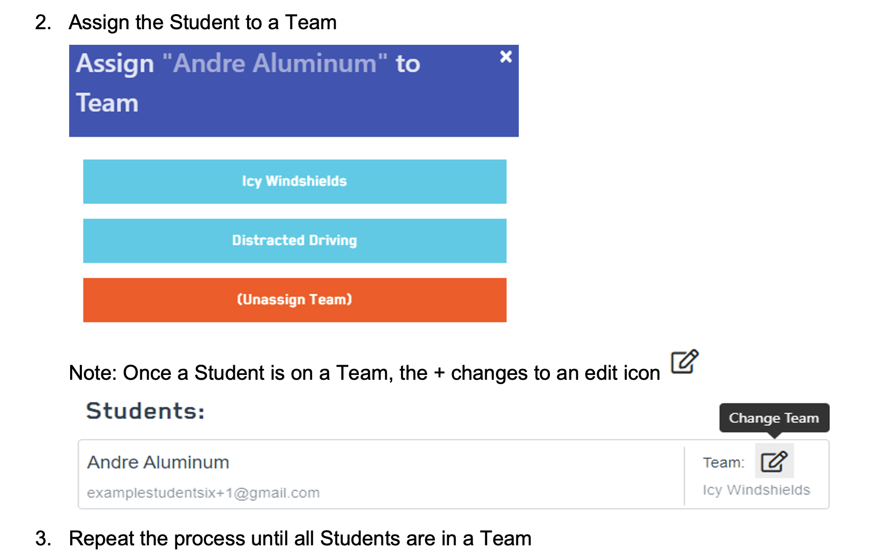
Task: Click the gray Icy Windshields team name
Action: click(756, 490)
